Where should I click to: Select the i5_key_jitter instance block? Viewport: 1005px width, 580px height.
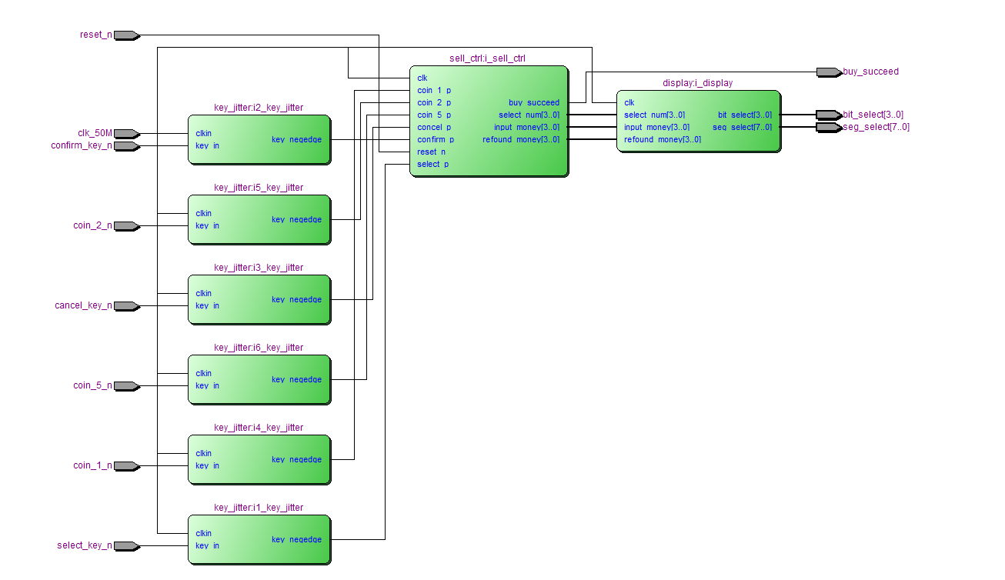(259, 232)
